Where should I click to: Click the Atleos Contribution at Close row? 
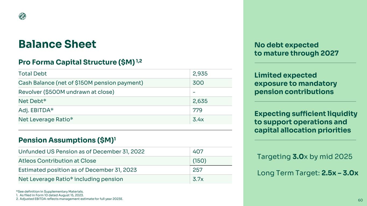[x=57, y=161]
